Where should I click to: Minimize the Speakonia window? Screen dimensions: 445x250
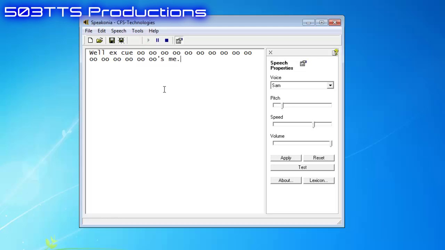coord(308,23)
